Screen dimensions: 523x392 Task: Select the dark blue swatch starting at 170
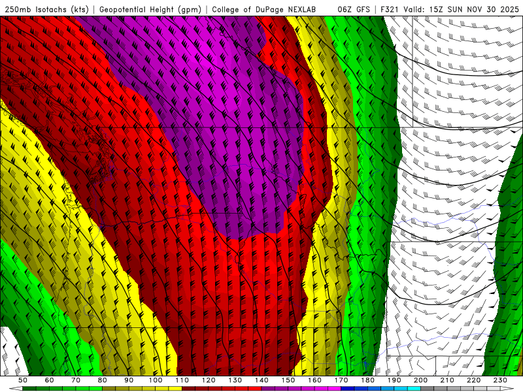[x=348, y=388]
